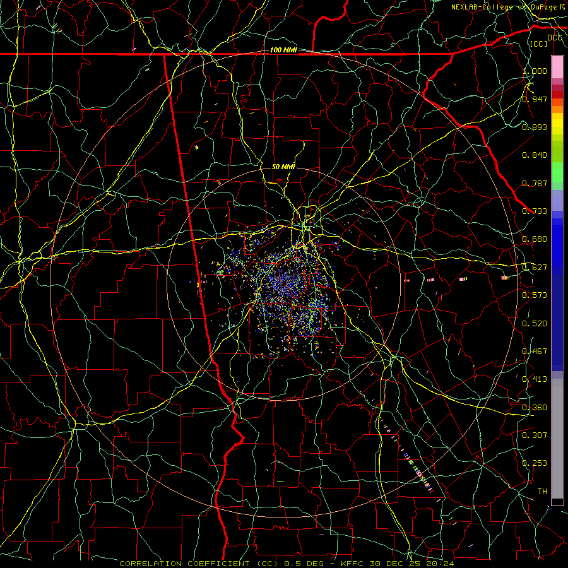This screenshot has width=568, height=568.
Task: Click the KFFC 30 DEC 25 20:24 timestamp
Action: [x=398, y=564]
